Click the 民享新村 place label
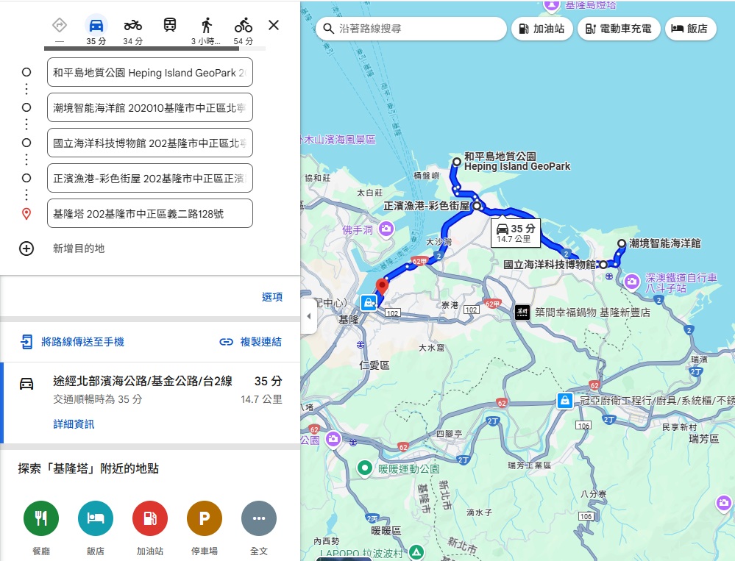Viewport: 735px width, 561px height. [679, 427]
